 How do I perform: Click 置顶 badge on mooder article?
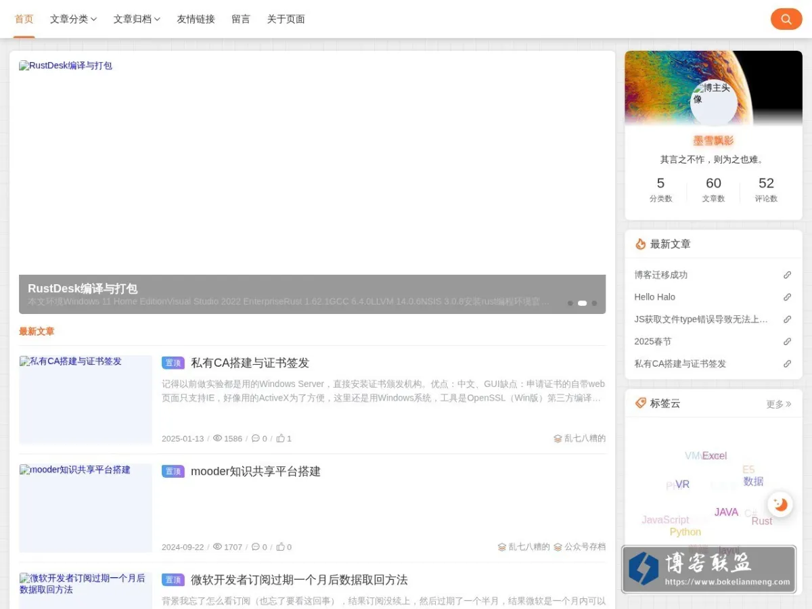tap(173, 471)
